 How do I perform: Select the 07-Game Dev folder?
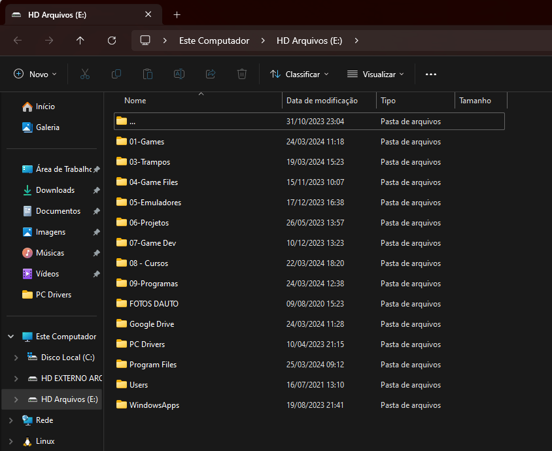309,243
